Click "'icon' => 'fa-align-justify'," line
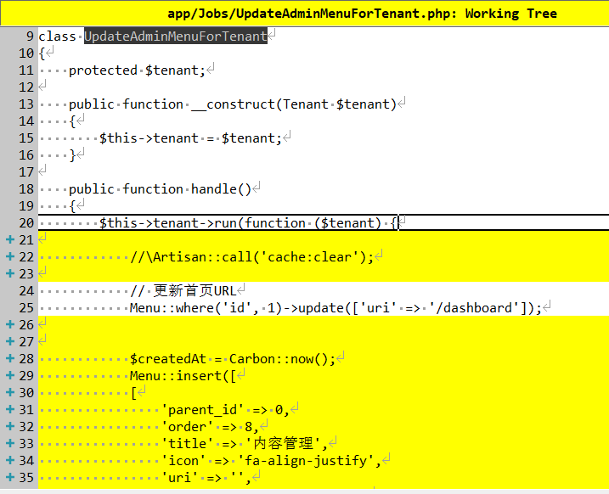 click(271, 461)
